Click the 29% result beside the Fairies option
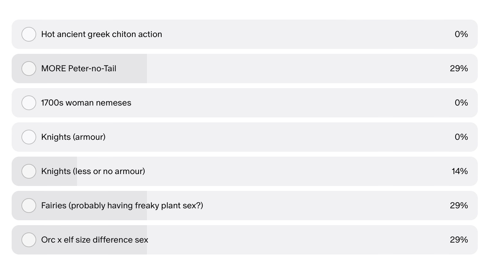491x260 pixels. point(459,206)
